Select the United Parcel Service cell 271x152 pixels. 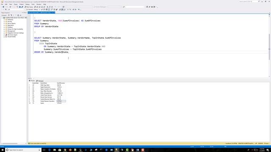click(46, 95)
